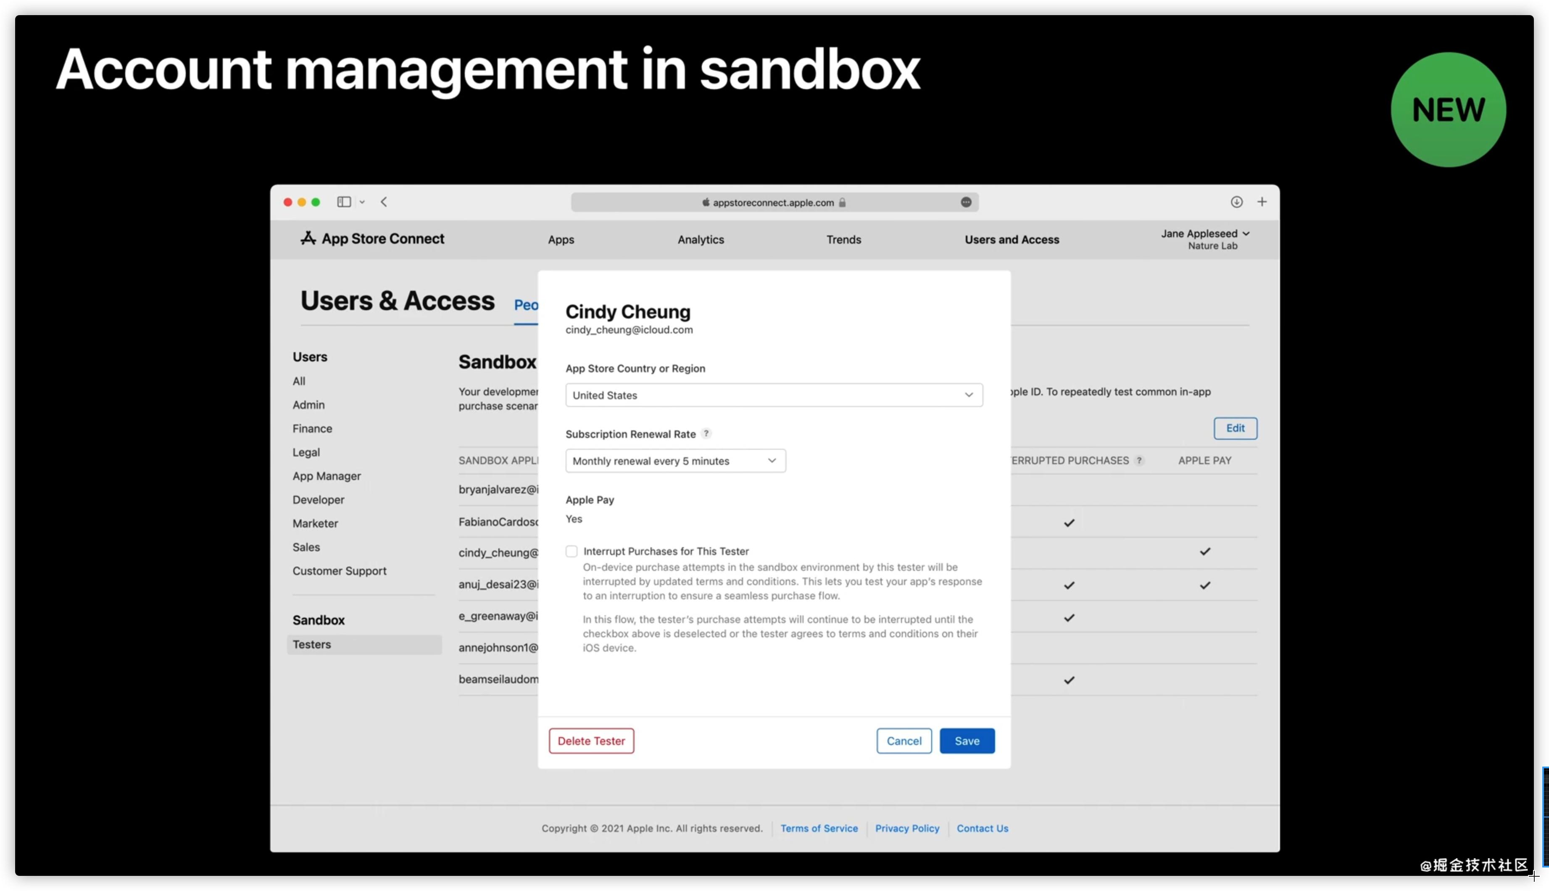The width and height of the screenshot is (1549, 891).
Task: Click the Subscription Renewal Rate help icon
Action: (x=706, y=434)
